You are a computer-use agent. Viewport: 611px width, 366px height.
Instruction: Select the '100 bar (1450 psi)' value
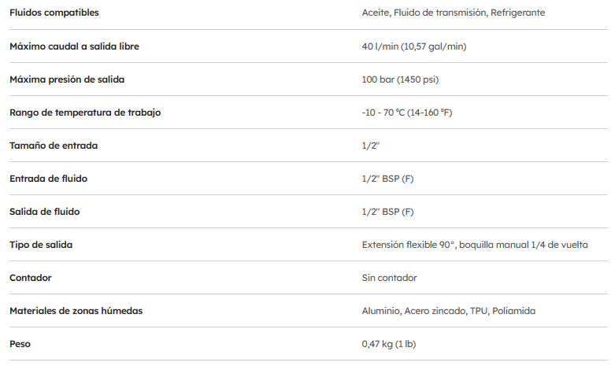click(400, 79)
